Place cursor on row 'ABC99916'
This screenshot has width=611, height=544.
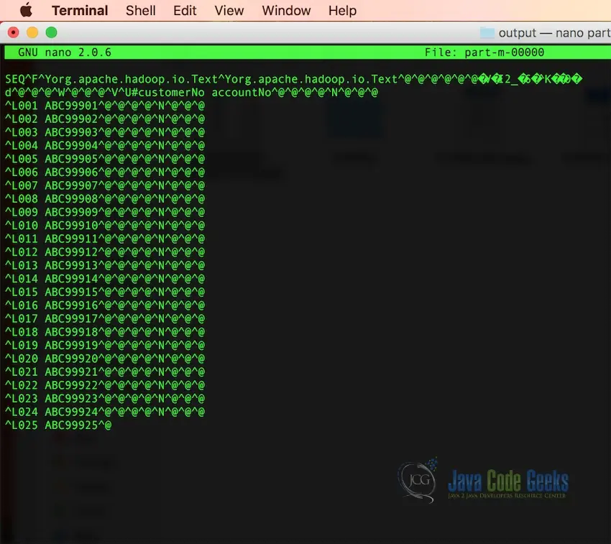point(104,305)
